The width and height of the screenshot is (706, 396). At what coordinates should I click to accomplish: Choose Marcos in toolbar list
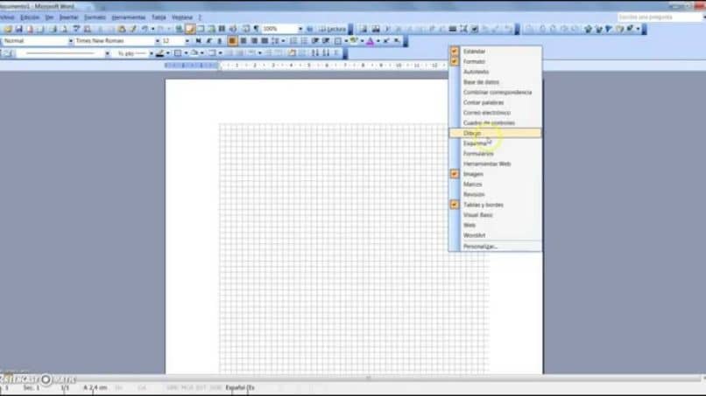pos(495,184)
